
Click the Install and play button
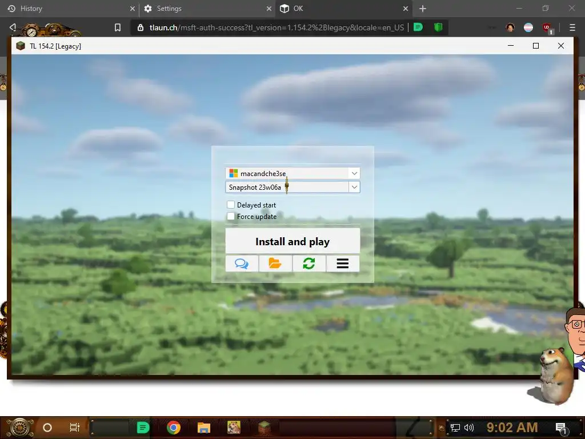[292, 241]
